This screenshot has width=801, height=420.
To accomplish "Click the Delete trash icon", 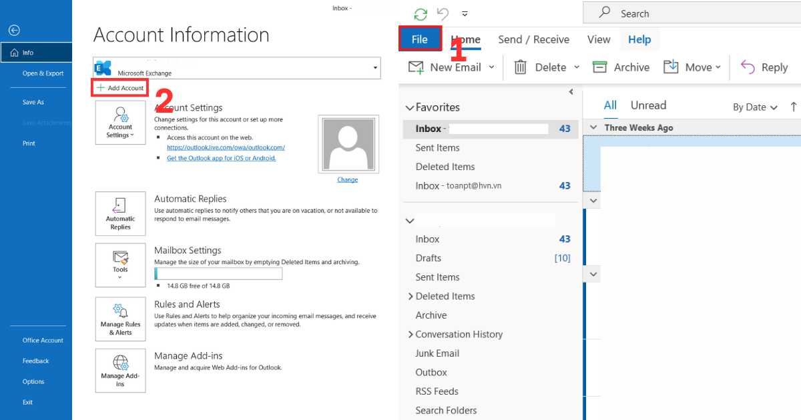I will (521, 67).
